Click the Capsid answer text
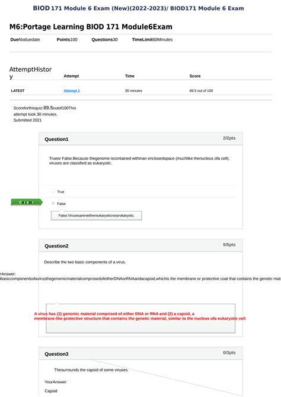The image size is (281, 397). pos(51,391)
